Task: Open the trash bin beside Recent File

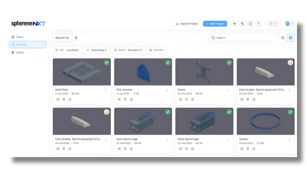Action: click(76, 38)
